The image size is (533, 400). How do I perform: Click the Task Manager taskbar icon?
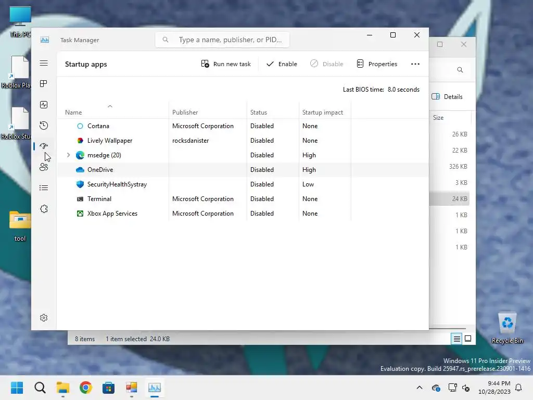click(154, 387)
